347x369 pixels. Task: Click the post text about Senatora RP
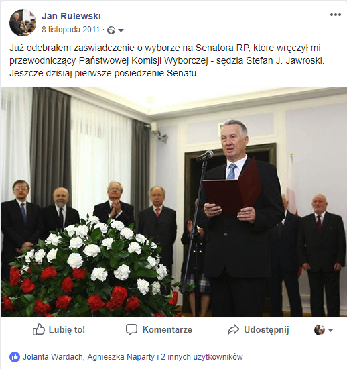pyautogui.click(x=167, y=60)
